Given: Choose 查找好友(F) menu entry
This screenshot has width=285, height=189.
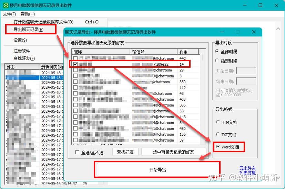Looking at the screenshot, I should pyautogui.click(x=24, y=58).
